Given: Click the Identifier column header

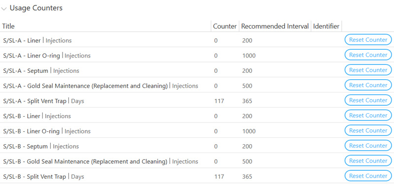Looking at the screenshot, I should click(x=326, y=26).
